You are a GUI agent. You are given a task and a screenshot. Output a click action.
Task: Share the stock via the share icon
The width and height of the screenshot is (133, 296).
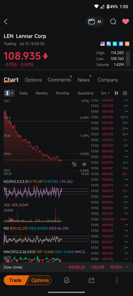[x=91, y=280]
